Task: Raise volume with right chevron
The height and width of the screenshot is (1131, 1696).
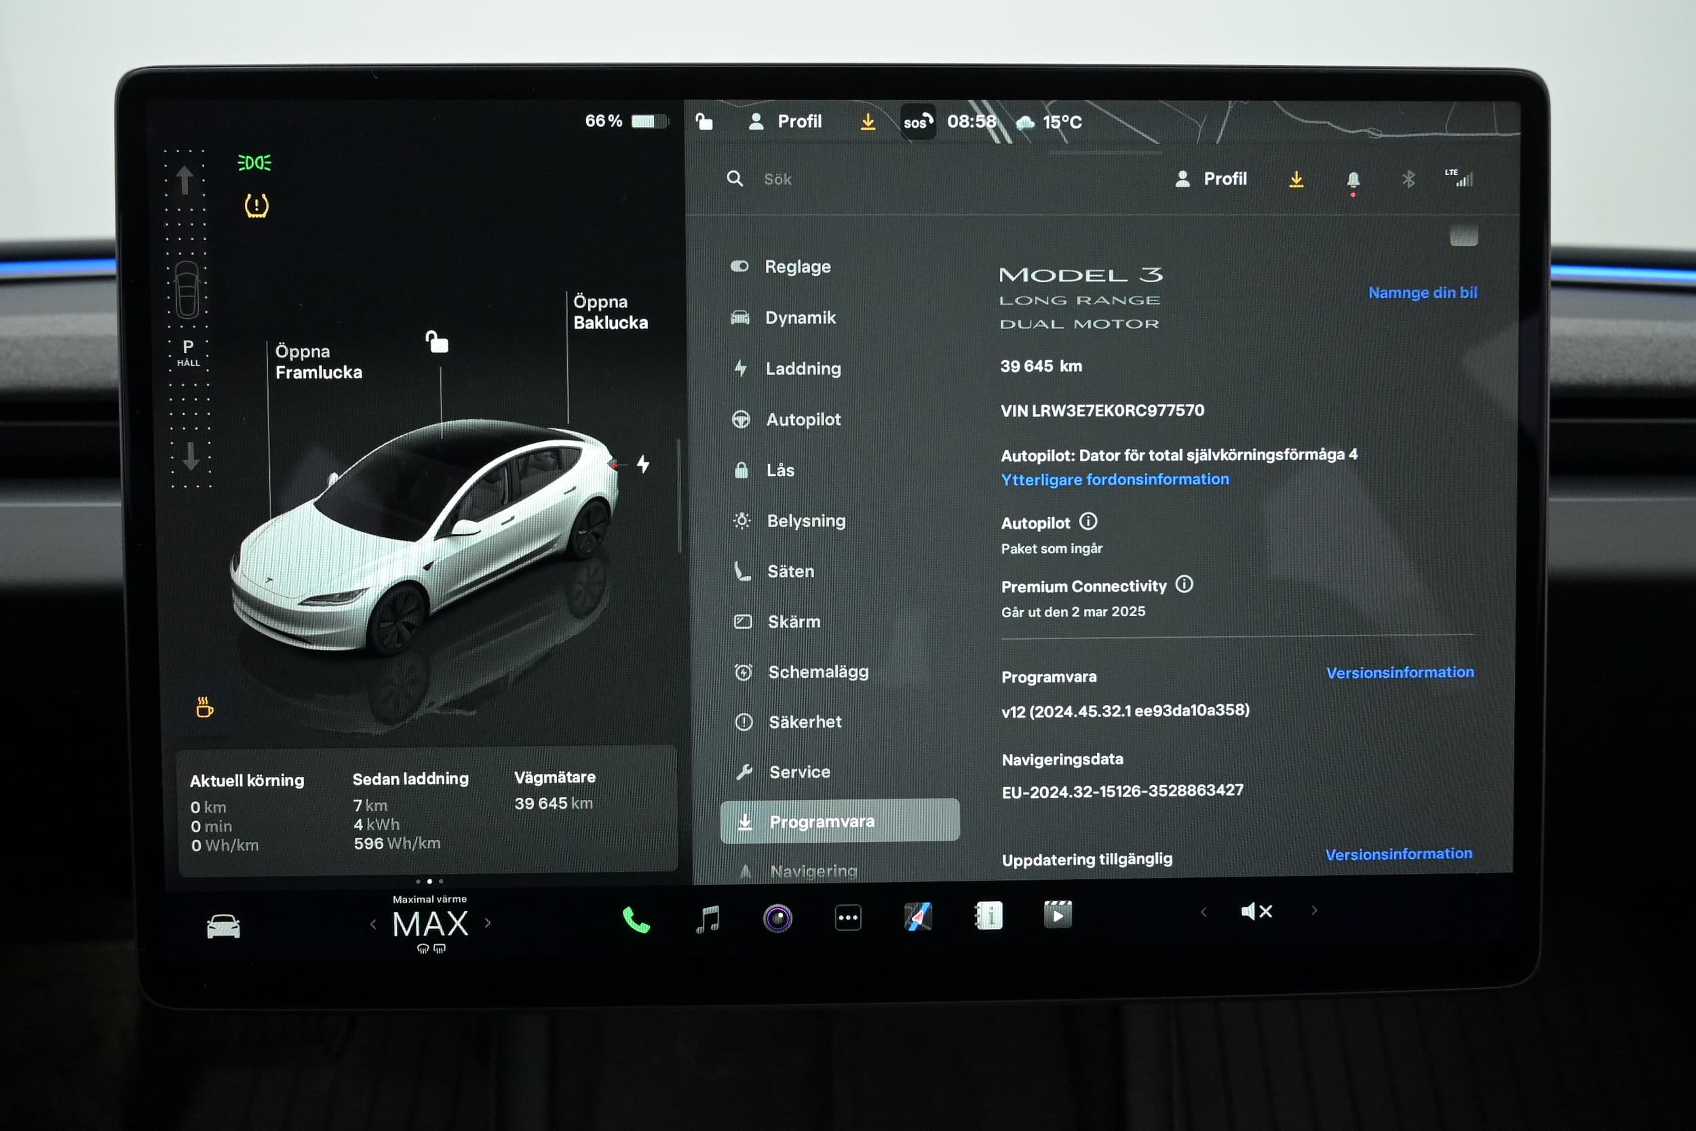Action: click(x=1314, y=910)
